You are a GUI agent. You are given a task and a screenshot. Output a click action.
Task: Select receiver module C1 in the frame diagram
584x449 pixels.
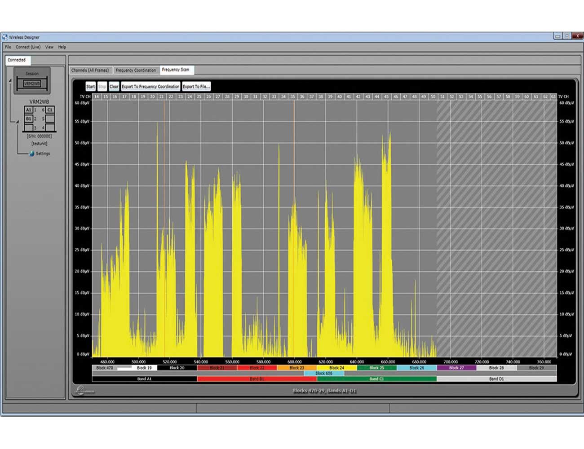pyautogui.click(x=50, y=109)
